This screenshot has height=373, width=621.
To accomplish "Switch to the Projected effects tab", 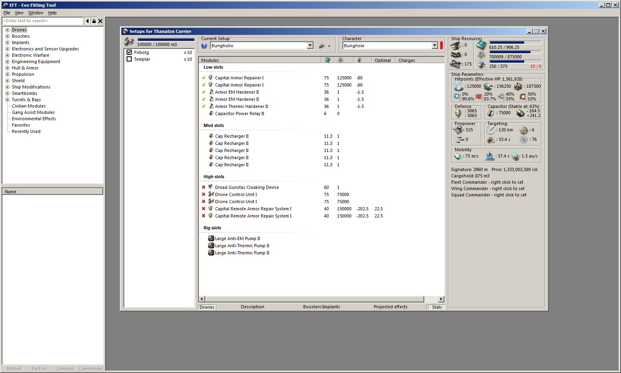I will tap(390, 307).
